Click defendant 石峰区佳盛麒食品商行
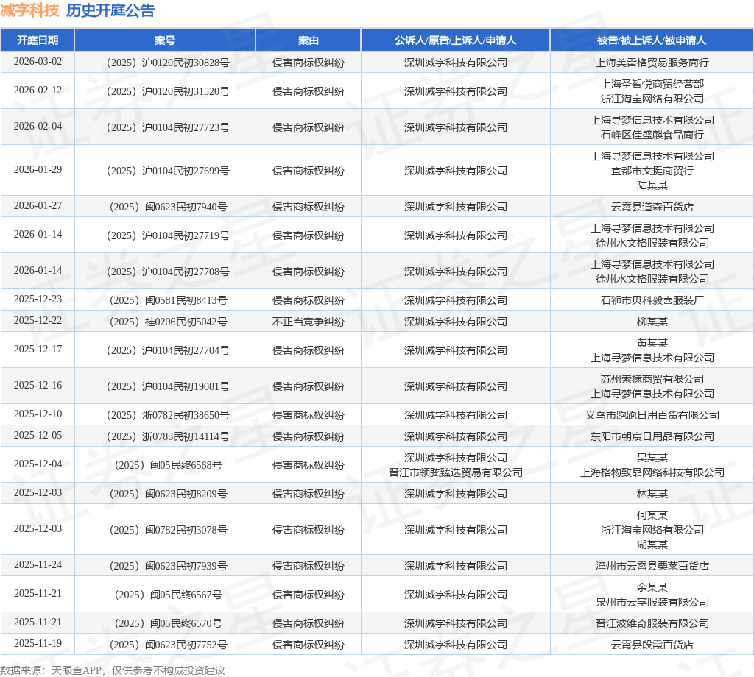 pos(652,135)
